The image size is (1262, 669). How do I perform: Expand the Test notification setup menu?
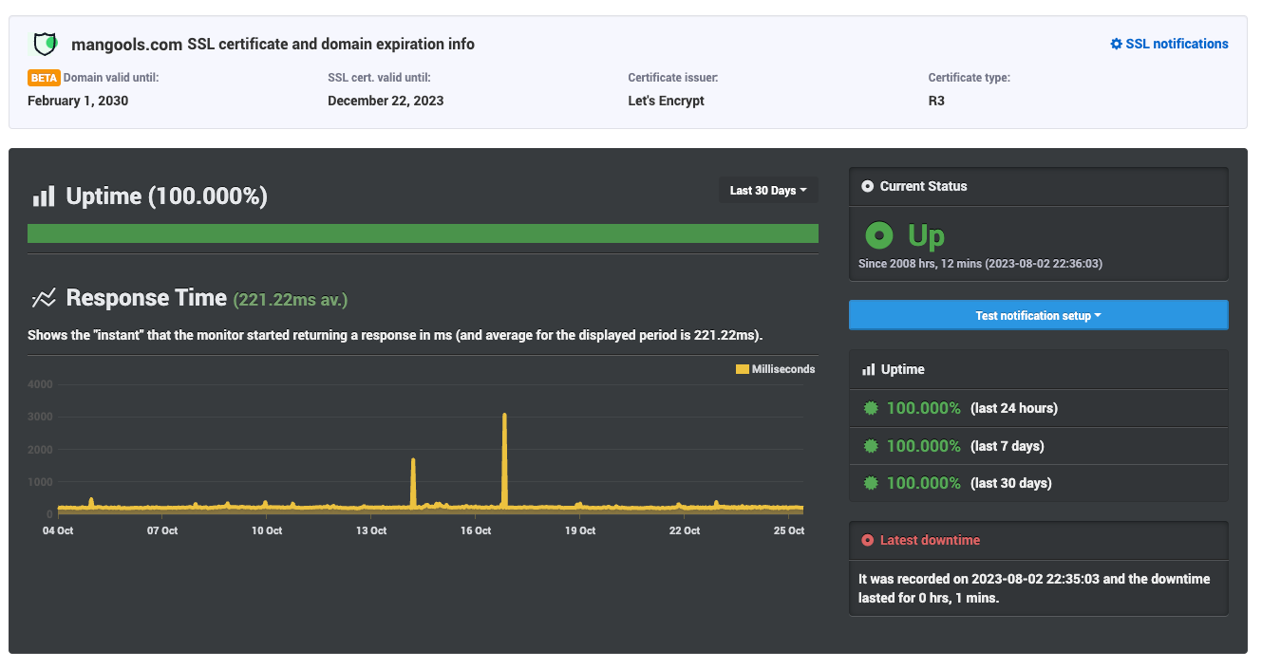[x=1038, y=315]
